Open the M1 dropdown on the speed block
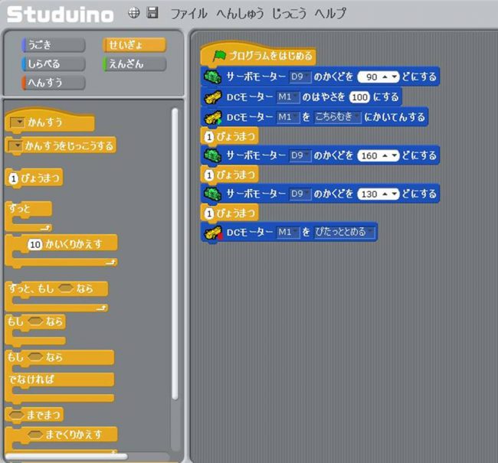 (x=288, y=97)
